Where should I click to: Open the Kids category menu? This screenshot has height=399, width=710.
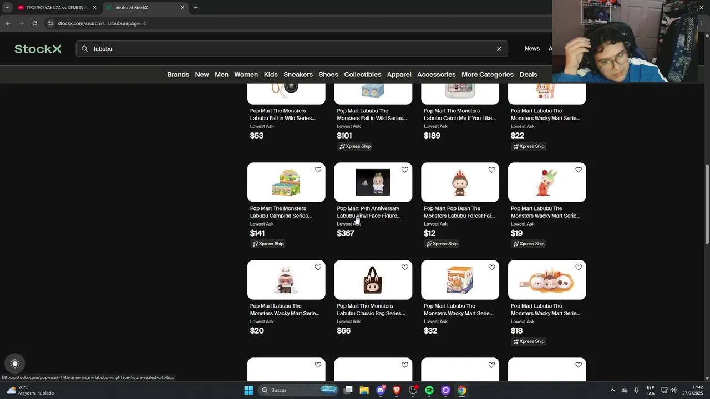point(271,74)
